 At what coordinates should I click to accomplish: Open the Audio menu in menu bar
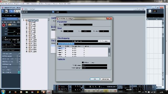[23, 4]
